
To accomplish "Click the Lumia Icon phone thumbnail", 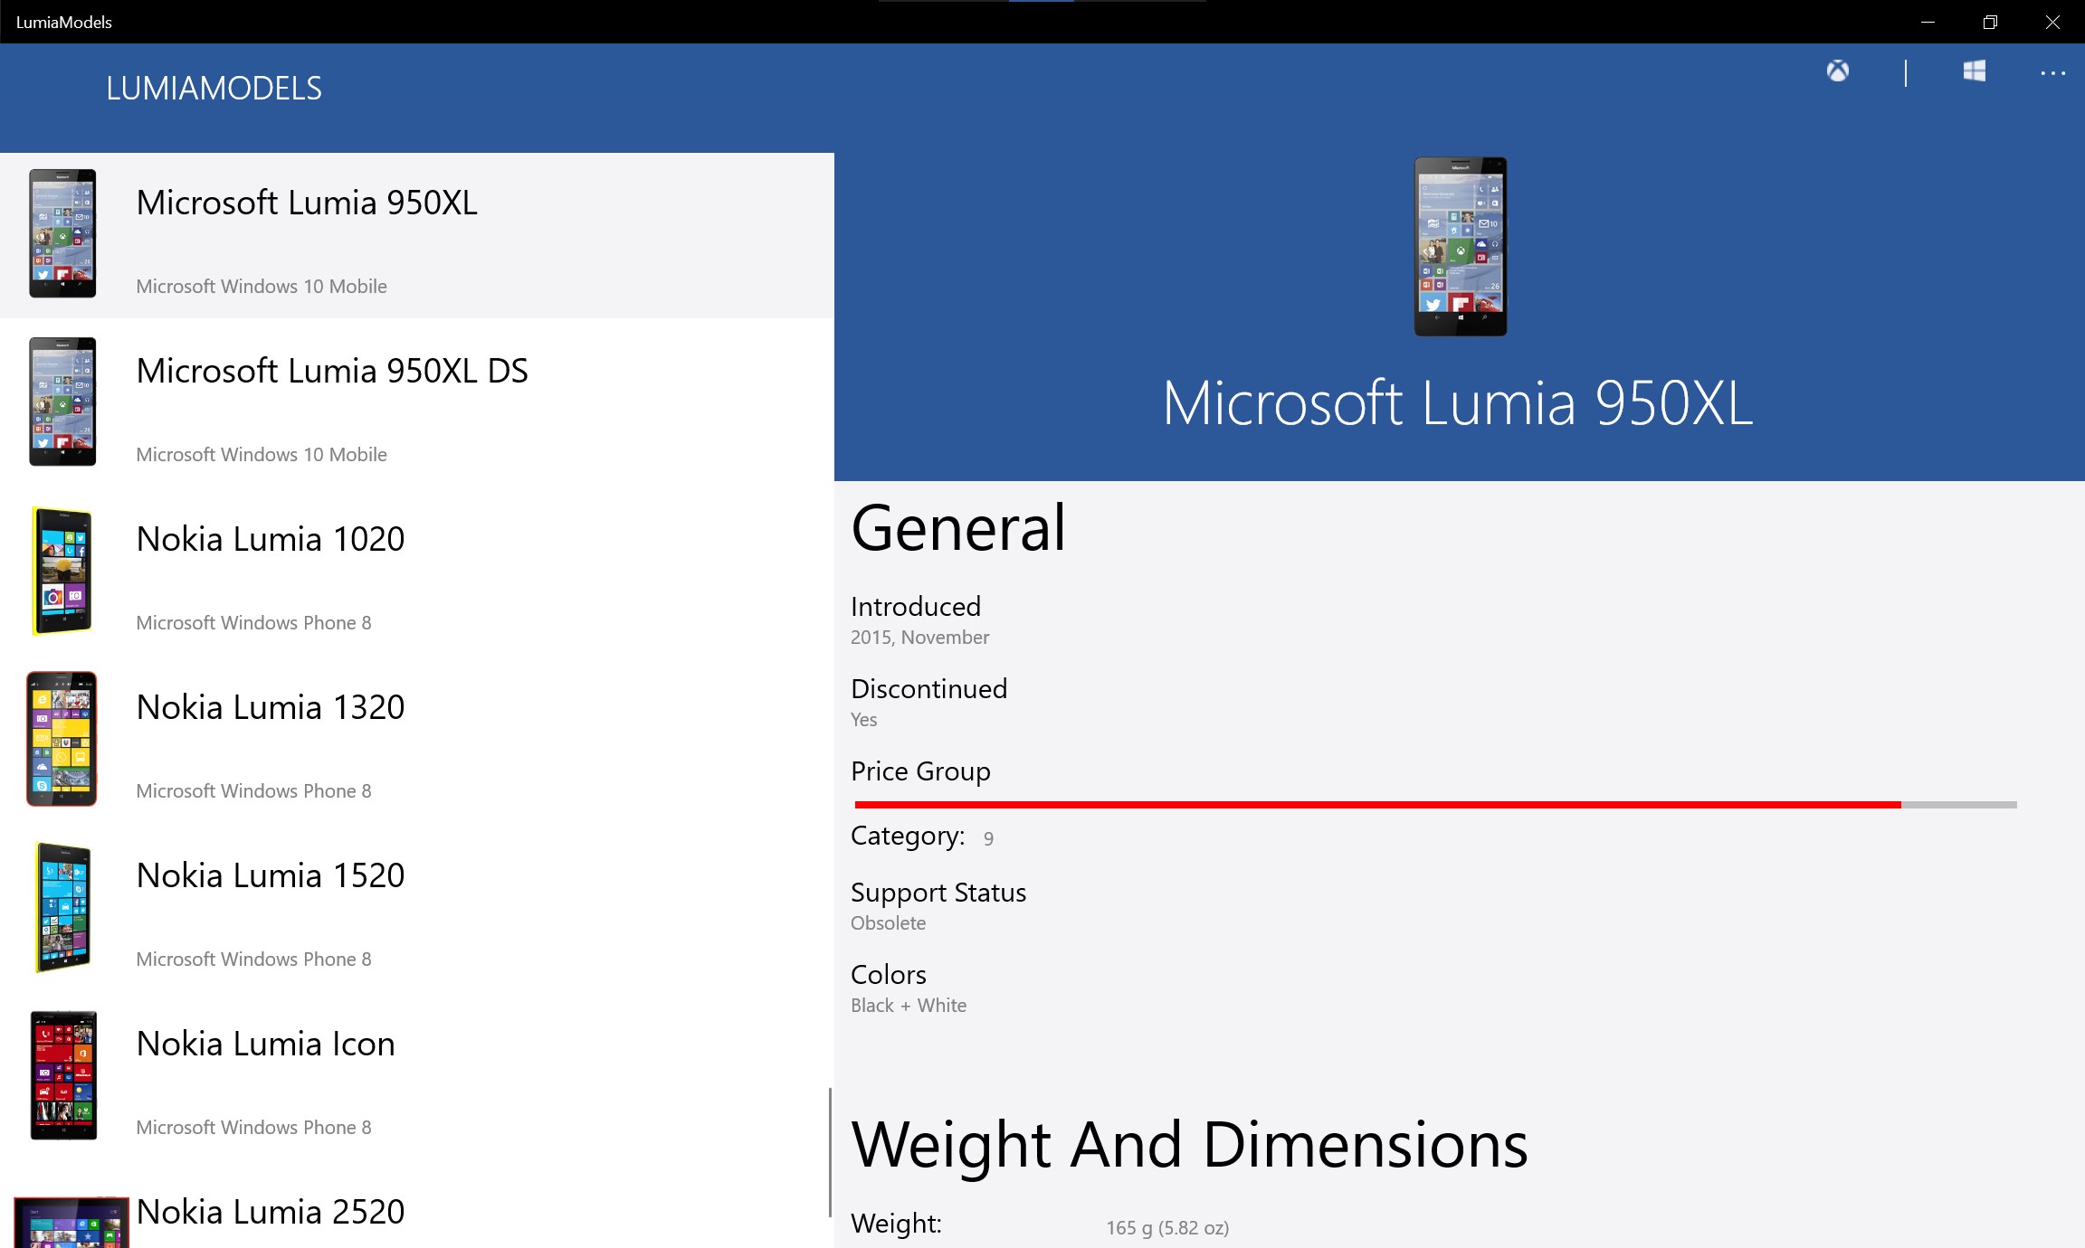I will [63, 1075].
